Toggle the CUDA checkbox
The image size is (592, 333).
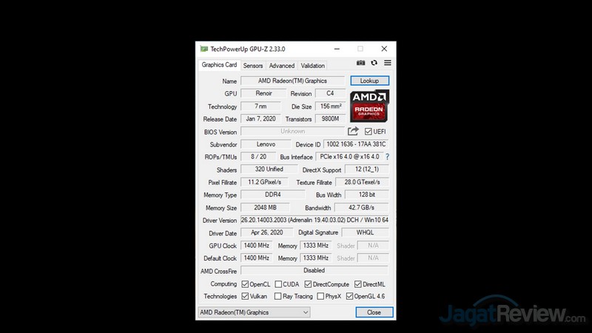(x=278, y=284)
